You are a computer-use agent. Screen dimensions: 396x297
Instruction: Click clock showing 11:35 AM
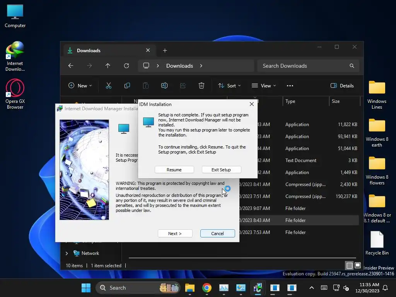(367, 288)
